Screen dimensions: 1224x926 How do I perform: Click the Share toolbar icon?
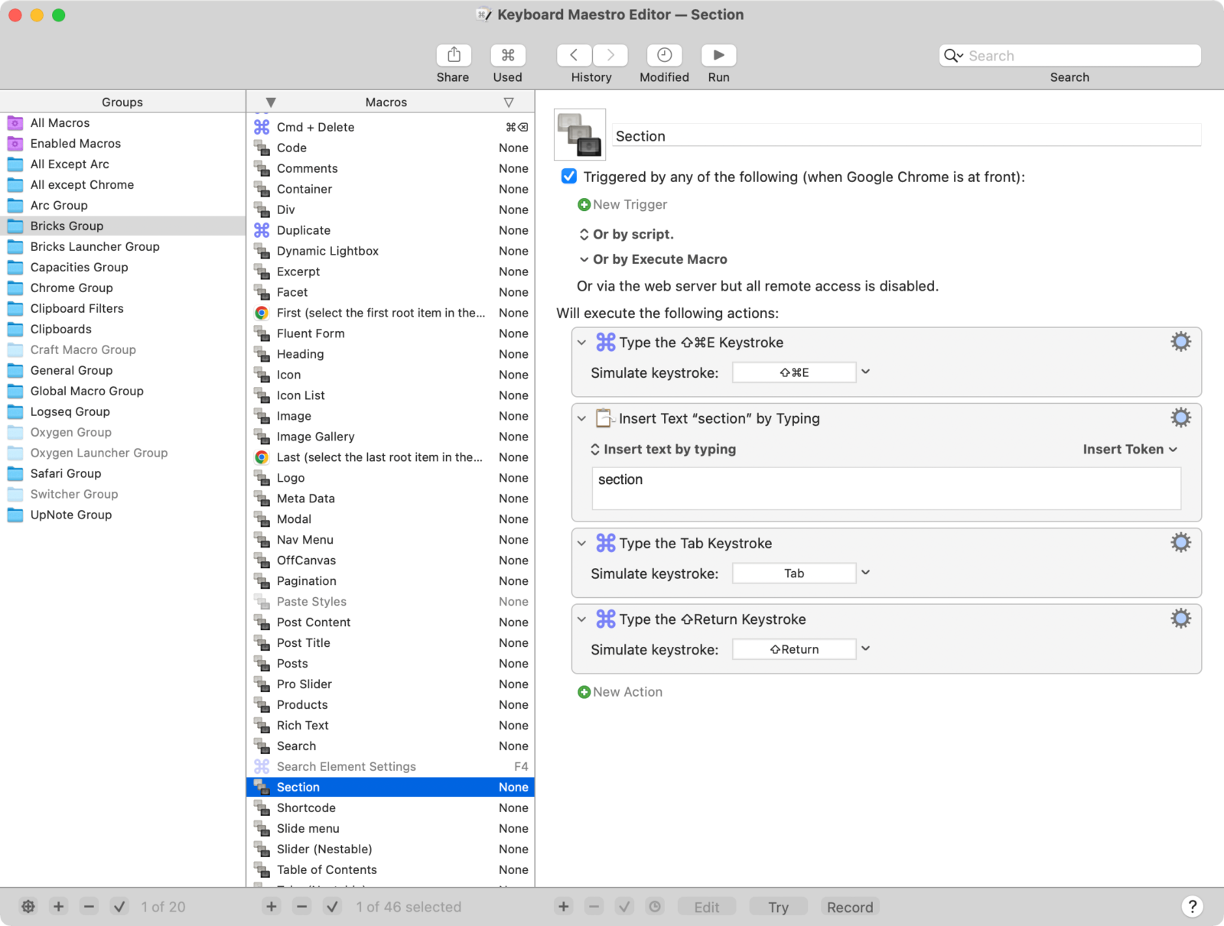(453, 56)
